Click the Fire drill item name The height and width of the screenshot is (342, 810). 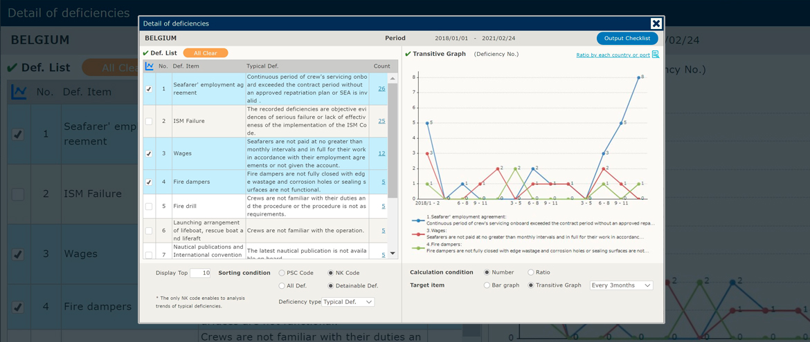click(x=186, y=207)
